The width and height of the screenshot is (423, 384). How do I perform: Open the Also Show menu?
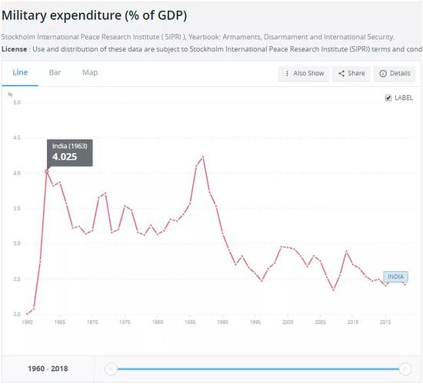[x=304, y=74]
